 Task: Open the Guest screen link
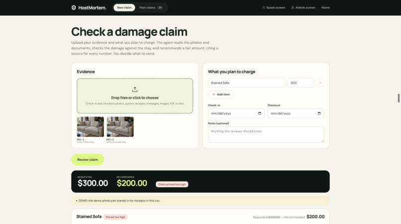274,7
